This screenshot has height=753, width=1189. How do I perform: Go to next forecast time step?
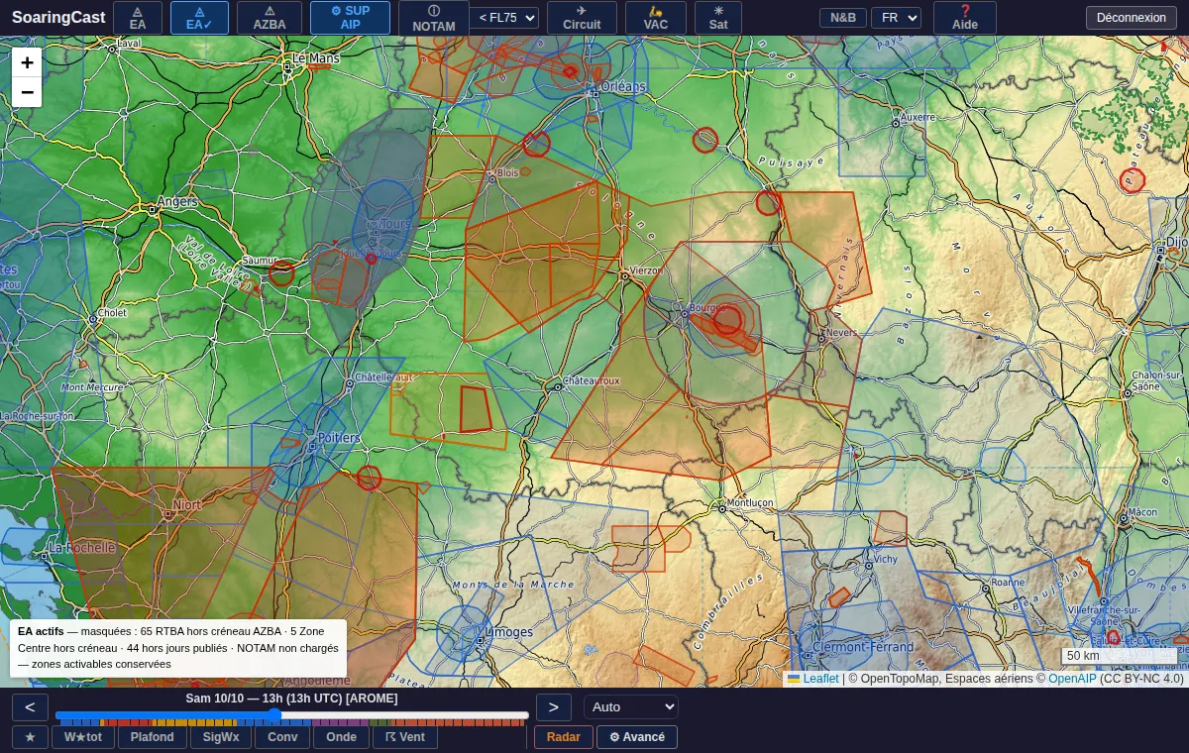[x=554, y=707]
